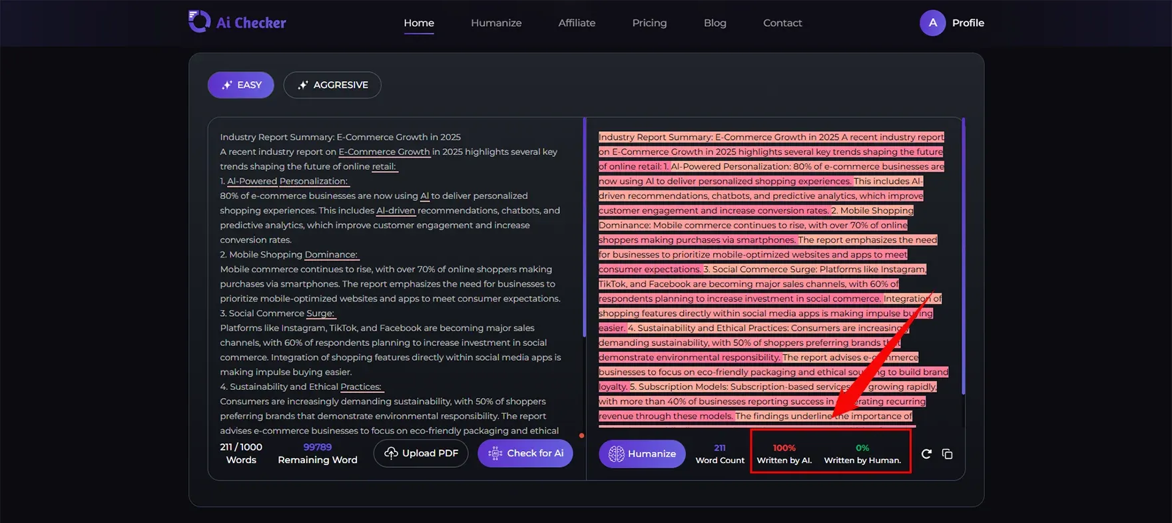Click the purple Humanize button
Image resolution: width=1172 pixels, height=523 pixels.
(x=642, y=454)
